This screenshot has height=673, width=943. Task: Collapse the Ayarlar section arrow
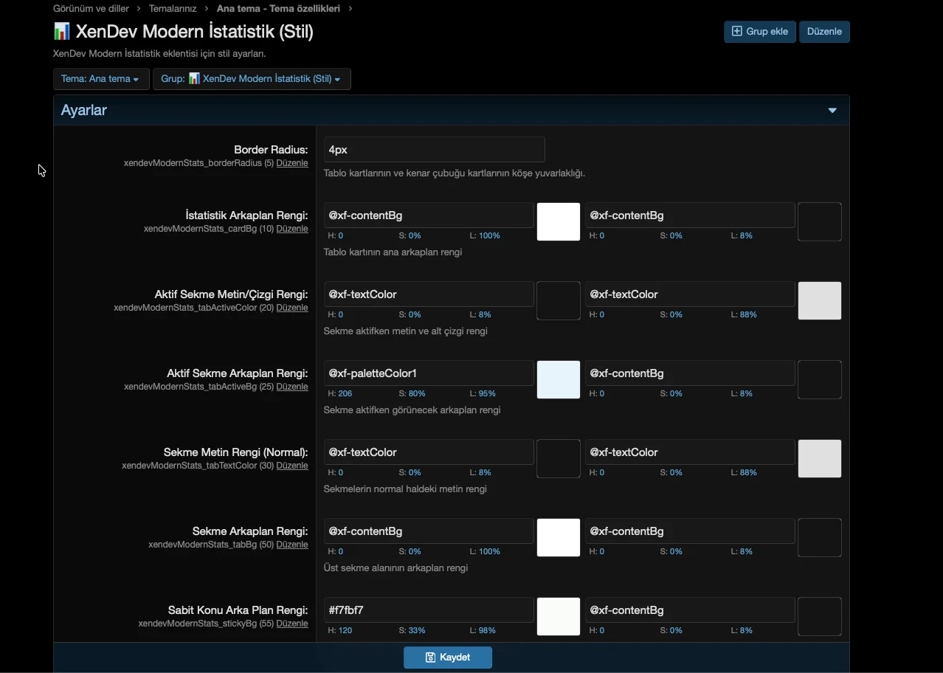832,111
